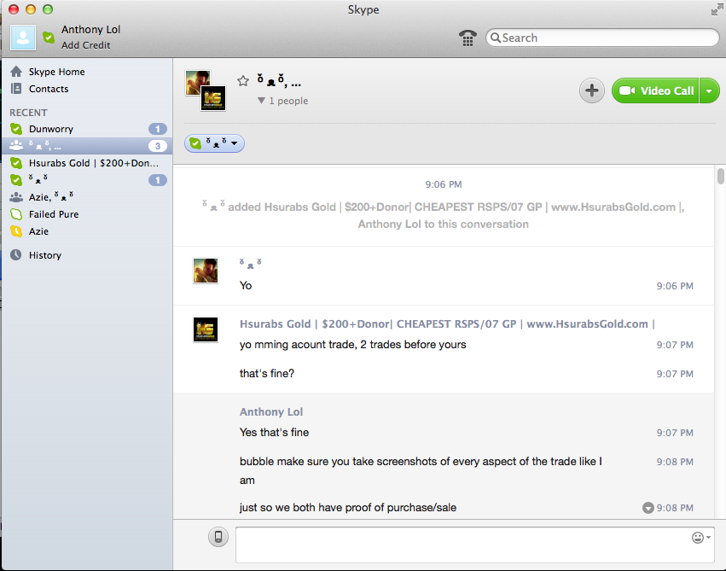Click avatar beside the Yo message

(x=205, y=271)
